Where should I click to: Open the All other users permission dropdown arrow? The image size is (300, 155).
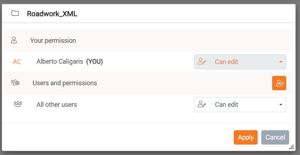pos(280,105)
